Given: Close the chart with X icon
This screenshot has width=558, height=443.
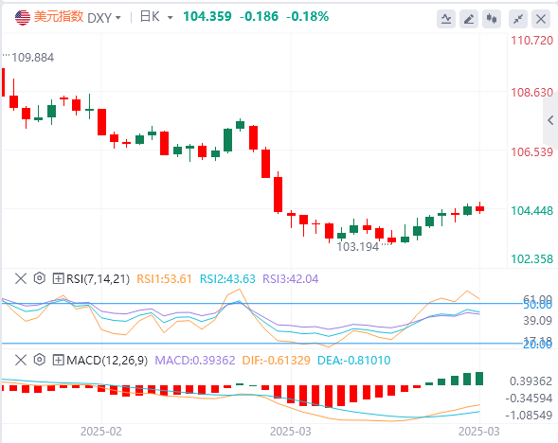Looking at the screenshot, I should (541, 19).
